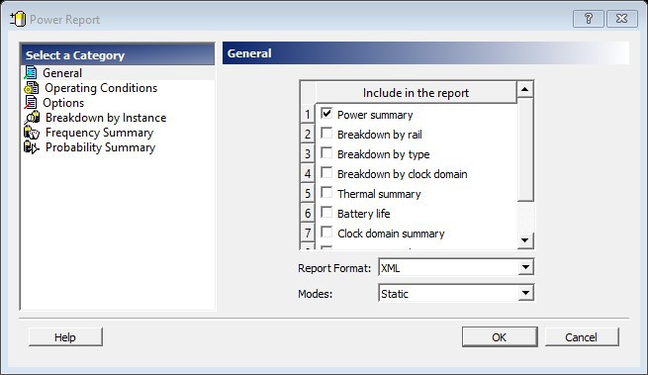648x375 pixels.
Task: Open Breakdown by Instance via its icon
Action: [32, 118]
